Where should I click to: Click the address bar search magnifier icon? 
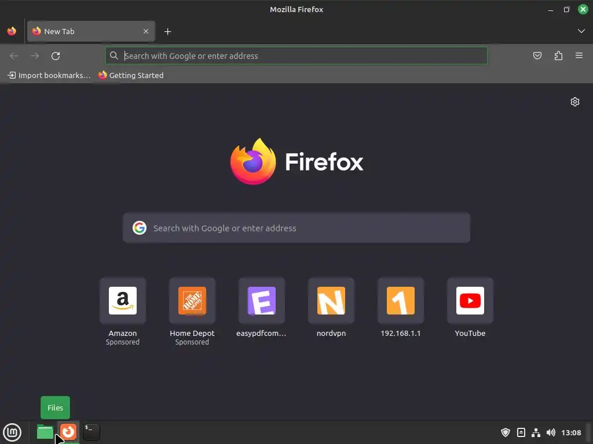(x=114, y=56)
